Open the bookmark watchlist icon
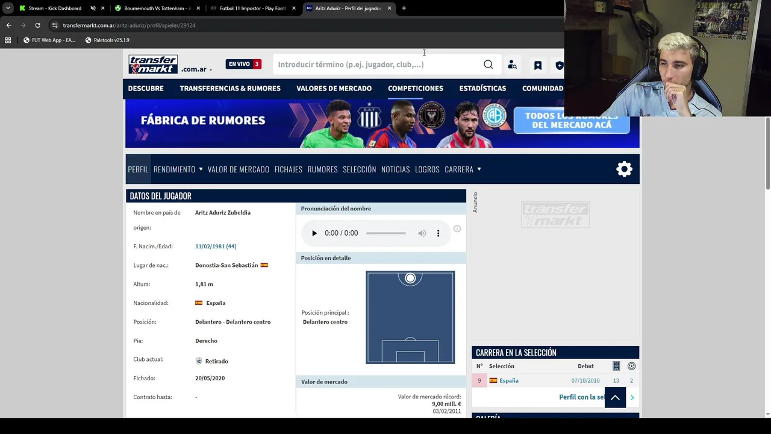 (x=538, y=65)
